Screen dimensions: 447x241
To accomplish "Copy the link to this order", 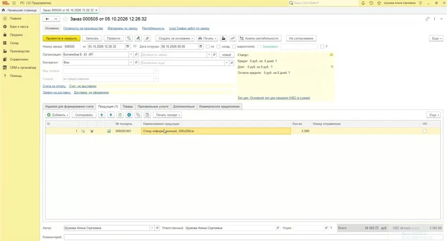I will point(427,19).
